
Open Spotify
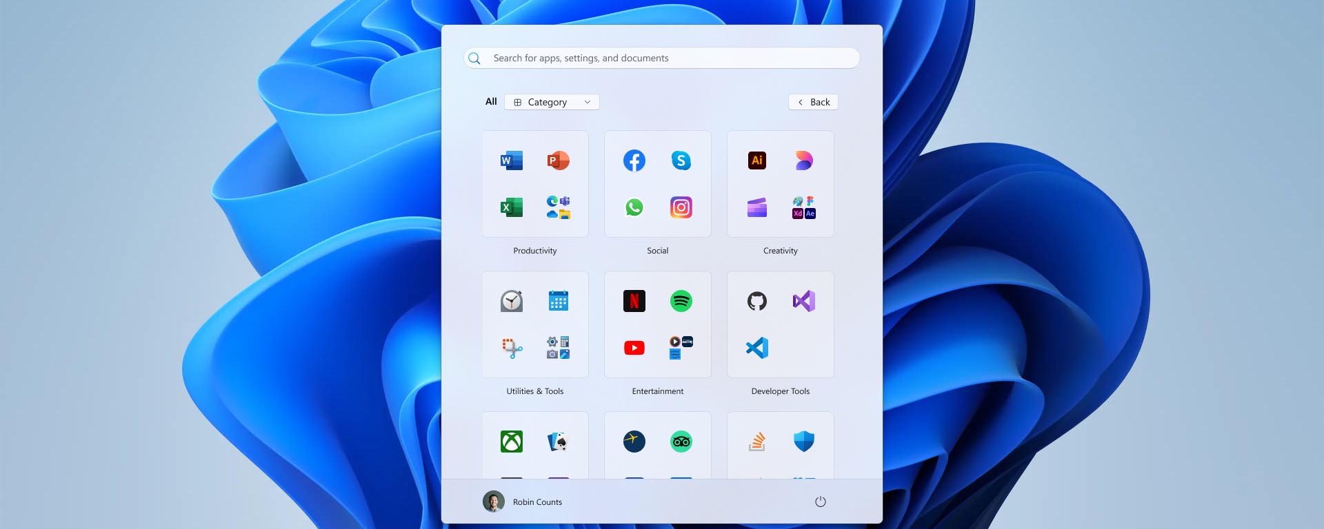click(681, 301)
